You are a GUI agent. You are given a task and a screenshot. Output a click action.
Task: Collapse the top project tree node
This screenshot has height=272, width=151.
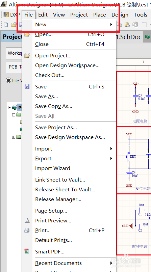[9, 108]
